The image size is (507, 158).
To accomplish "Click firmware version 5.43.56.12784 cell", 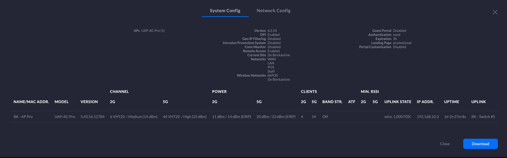I will [x=93, y=117].
